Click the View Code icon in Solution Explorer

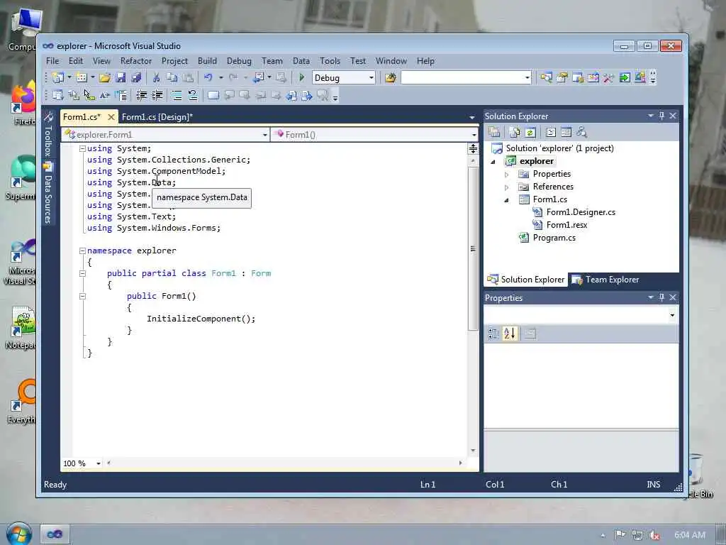[x=550, y=133]
